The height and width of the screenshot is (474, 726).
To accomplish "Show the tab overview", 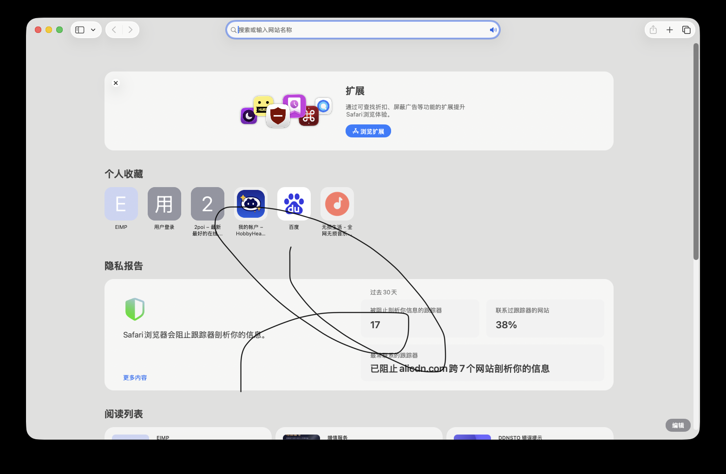I will [686, 30].
